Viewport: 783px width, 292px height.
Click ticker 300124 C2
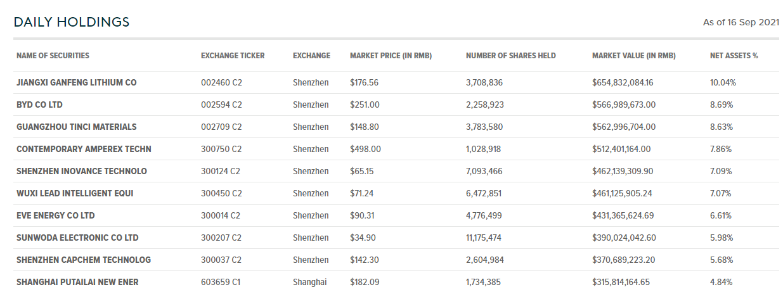pos(221,171)
